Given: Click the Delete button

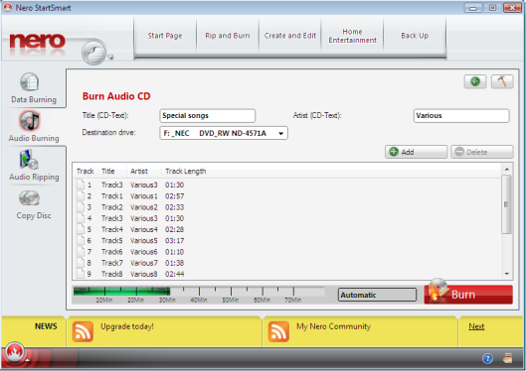Looking at the screenshot, I should 481,152.
